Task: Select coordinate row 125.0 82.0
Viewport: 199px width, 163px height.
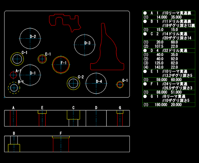Action: (x=169, y=63)
